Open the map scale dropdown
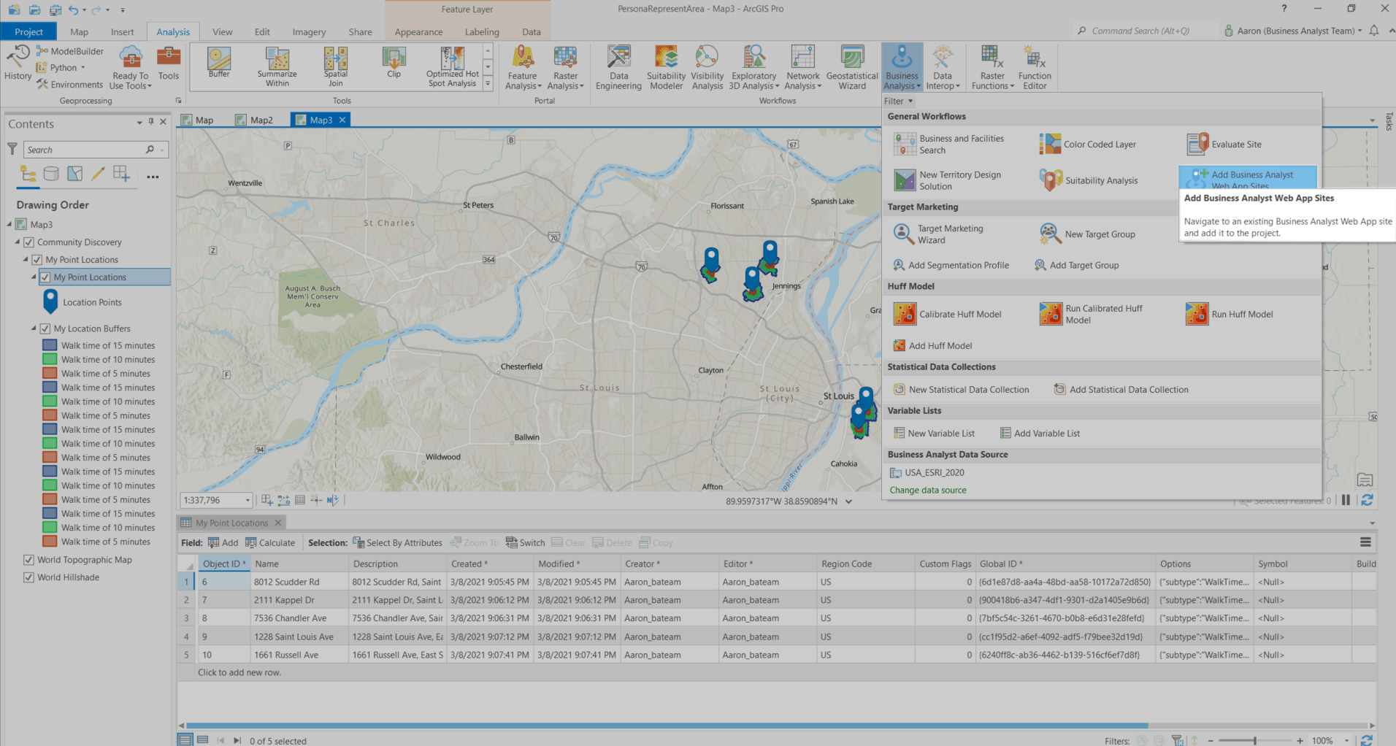This screenshot has width=1396, height=746. 246,500
